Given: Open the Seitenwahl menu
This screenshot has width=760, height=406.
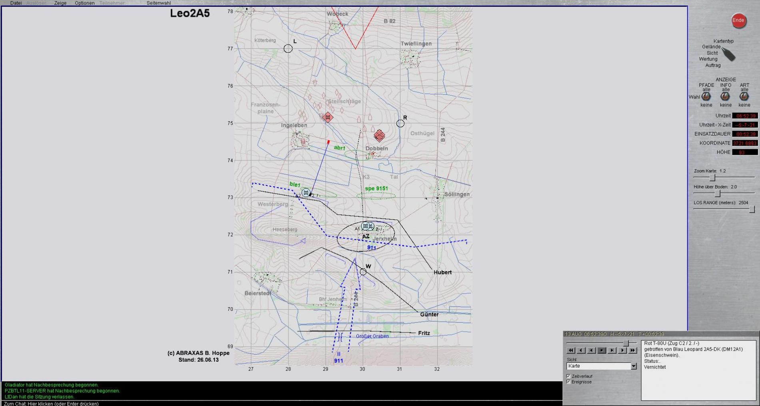Looking at the screenshot, I should (x=158, y=3).
